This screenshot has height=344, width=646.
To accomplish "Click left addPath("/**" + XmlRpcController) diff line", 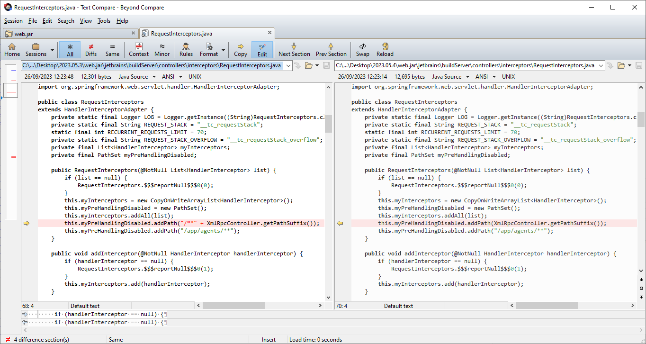I will click(x=181, y=223).
